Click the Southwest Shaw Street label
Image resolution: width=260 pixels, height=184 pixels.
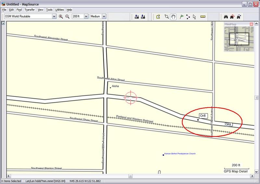pos(84,119)
